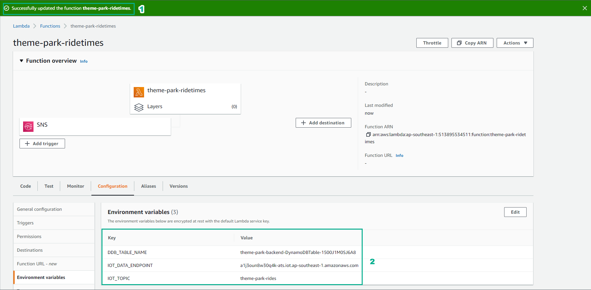Select the Configuration tab

coord(113,186)
